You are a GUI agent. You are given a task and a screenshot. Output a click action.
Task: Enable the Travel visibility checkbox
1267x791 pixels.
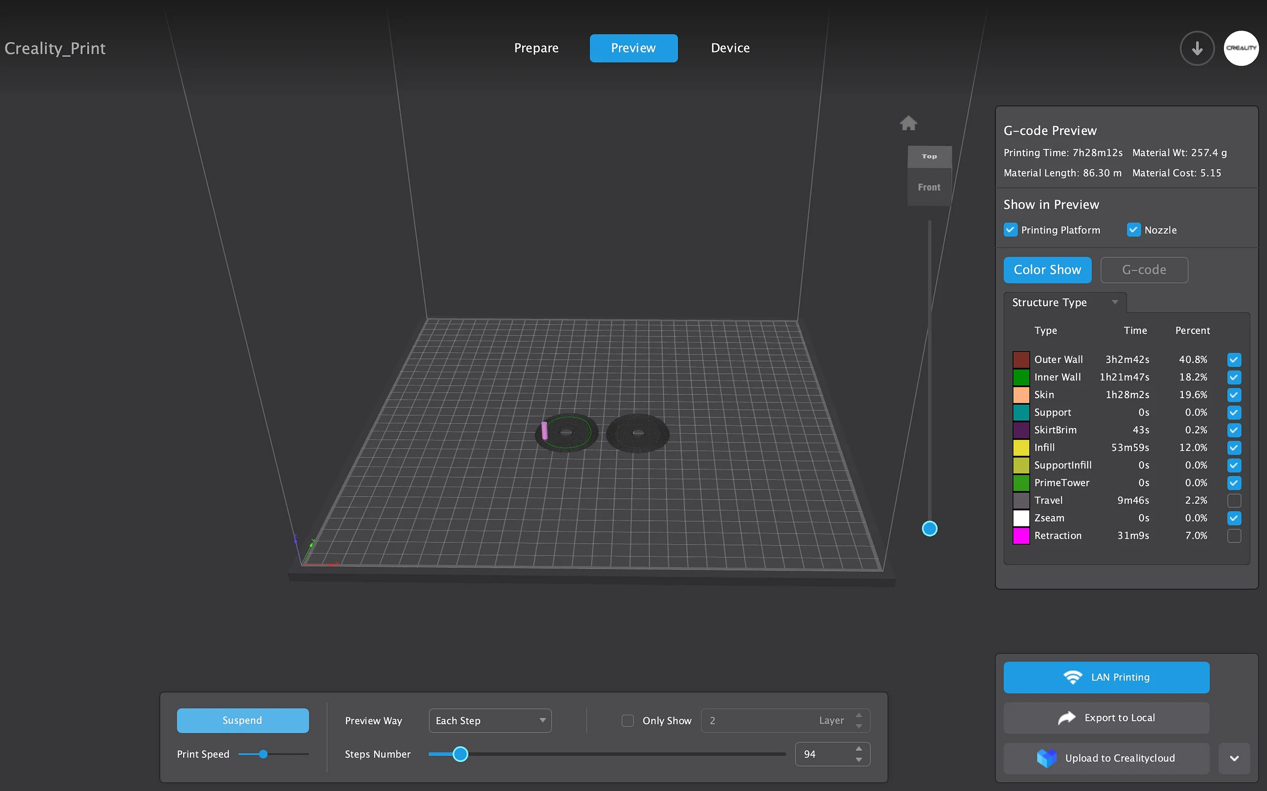tap(1233, 501)
